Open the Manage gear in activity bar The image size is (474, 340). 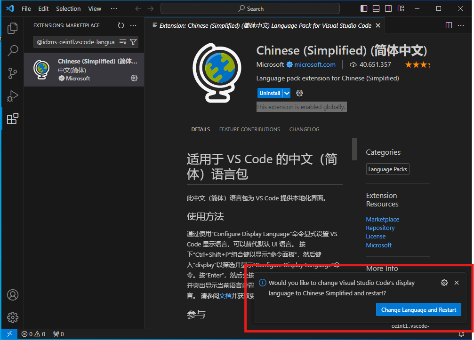coord(12,317)
